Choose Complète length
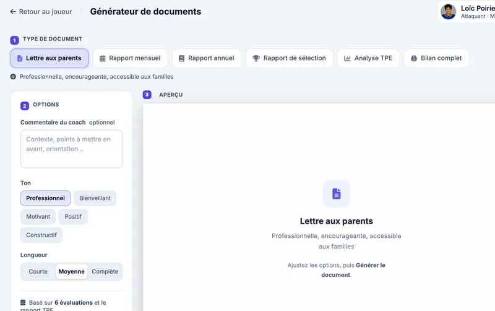The width and height of the screenshot is (495, 311). pos(105,271)
